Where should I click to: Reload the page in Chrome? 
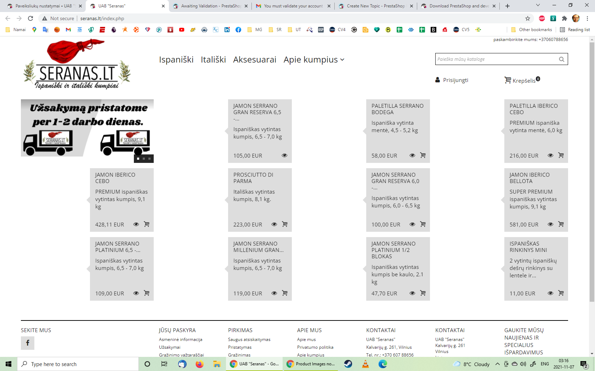[30, 18]
